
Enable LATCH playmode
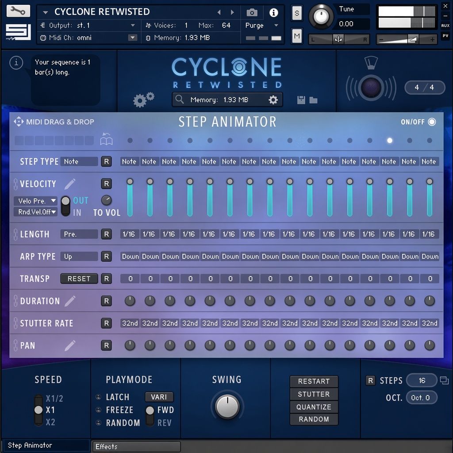pyautogui.click(x=99, y=397)
